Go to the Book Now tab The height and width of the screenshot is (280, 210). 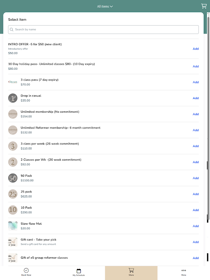click(x=26, y=273)
